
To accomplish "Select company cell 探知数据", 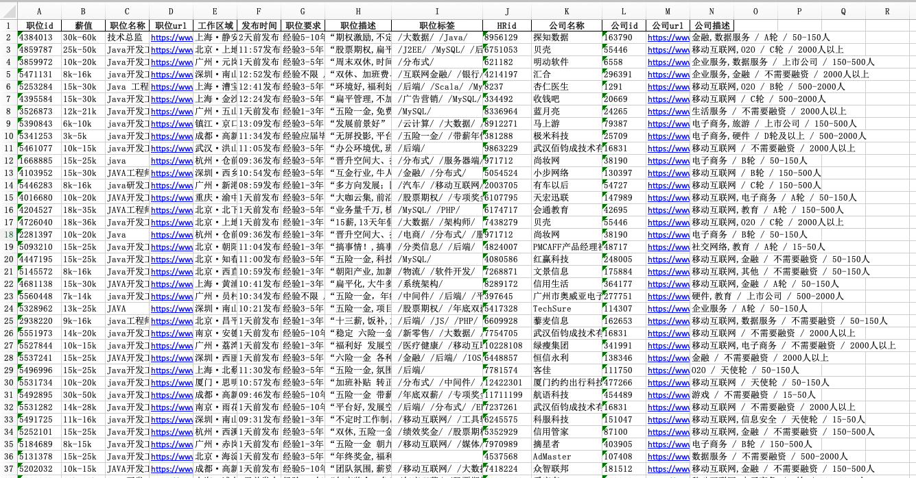I will [x=566, y=38].
